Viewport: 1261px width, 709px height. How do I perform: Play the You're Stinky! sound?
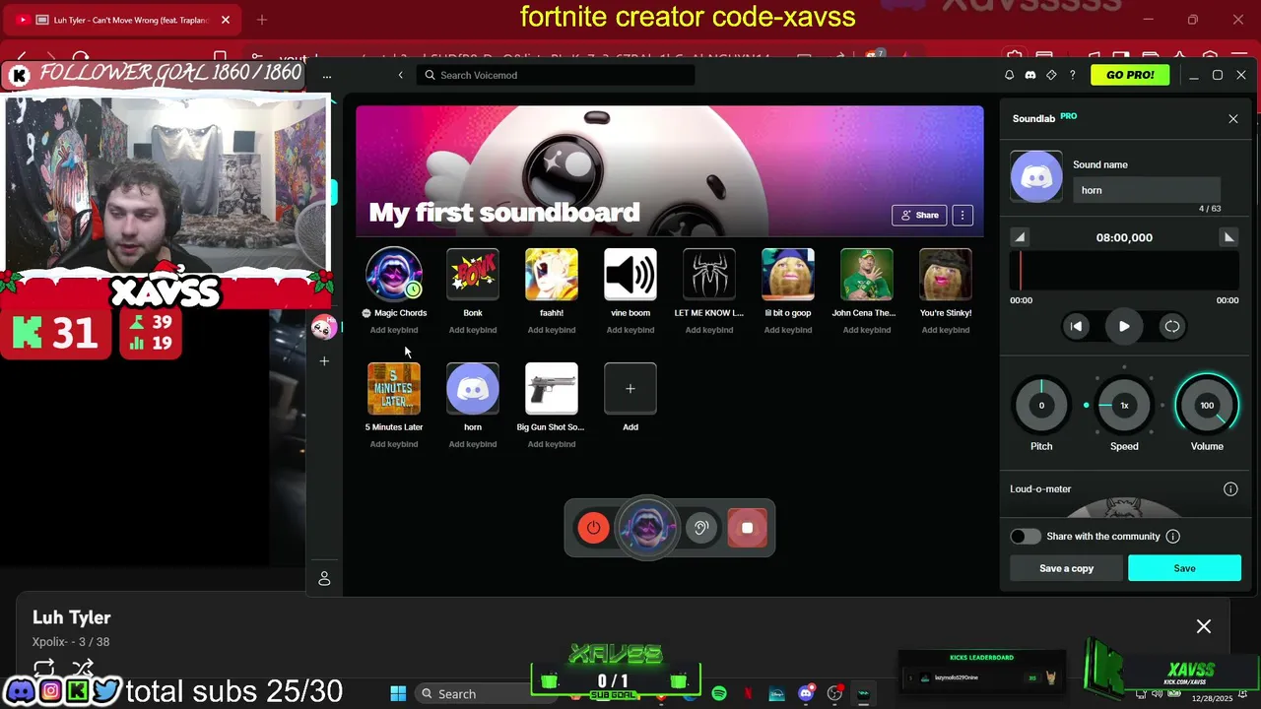pos(946,274)
